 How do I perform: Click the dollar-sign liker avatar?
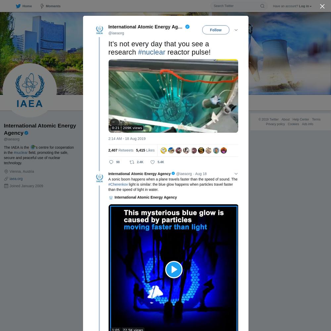[x=201, y=151]
